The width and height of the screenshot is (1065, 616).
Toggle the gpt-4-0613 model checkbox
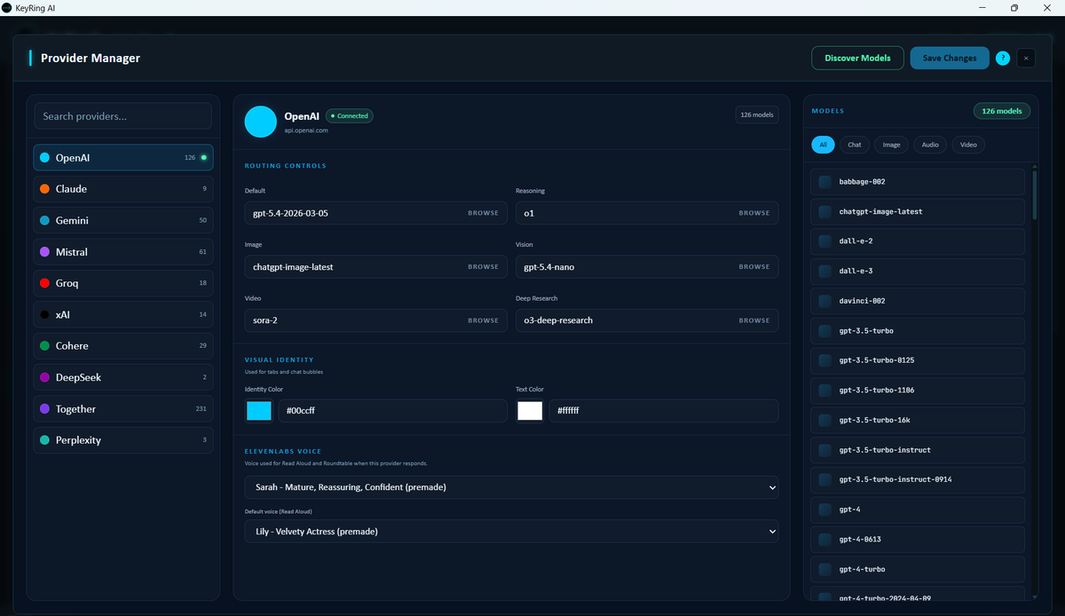pyautogui.click(x=825, y=540)
